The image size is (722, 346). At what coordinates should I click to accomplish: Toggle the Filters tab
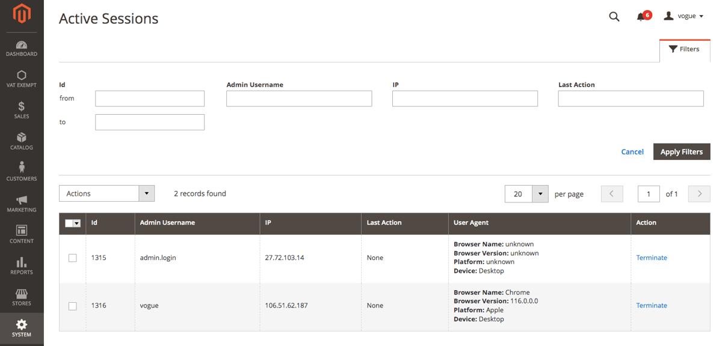(x=684, y=49)
